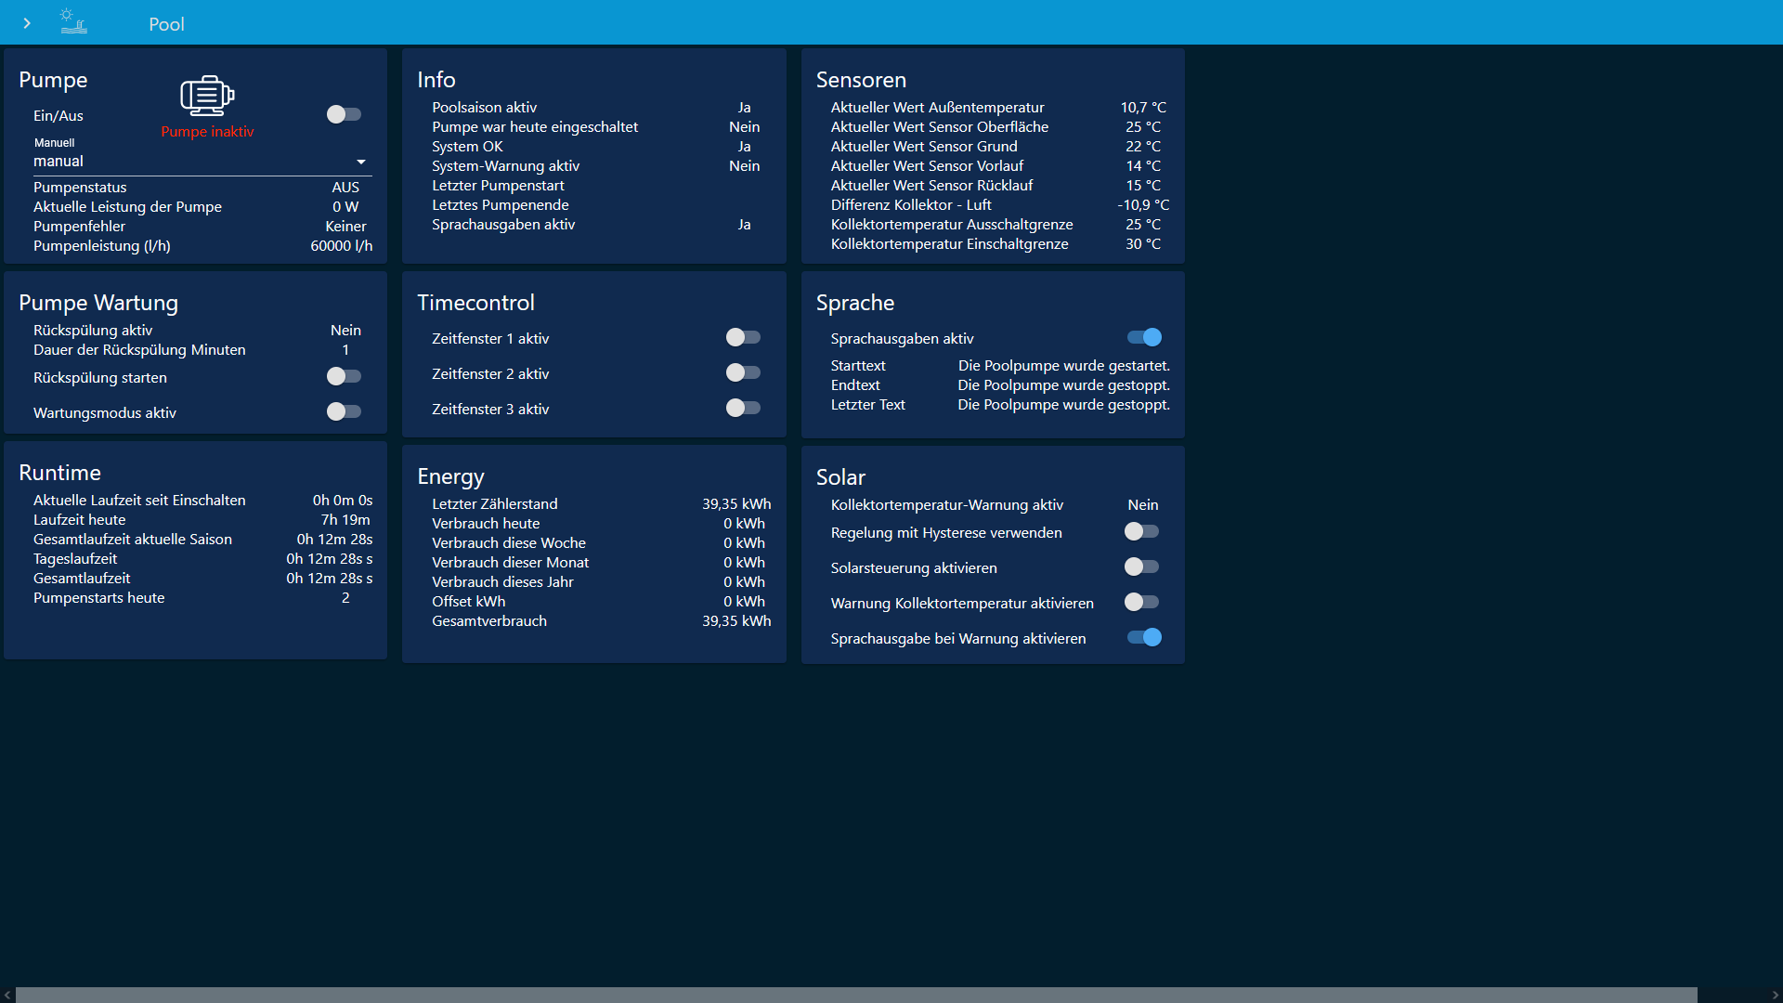Expand the sidebar with the chevron arrow
Viewport: 1783px width, 1003px height.
click(x=27, y=23)
